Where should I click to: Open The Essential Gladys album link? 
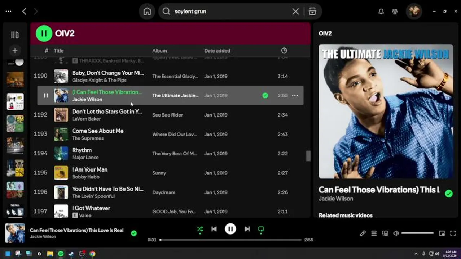[175, 76]
